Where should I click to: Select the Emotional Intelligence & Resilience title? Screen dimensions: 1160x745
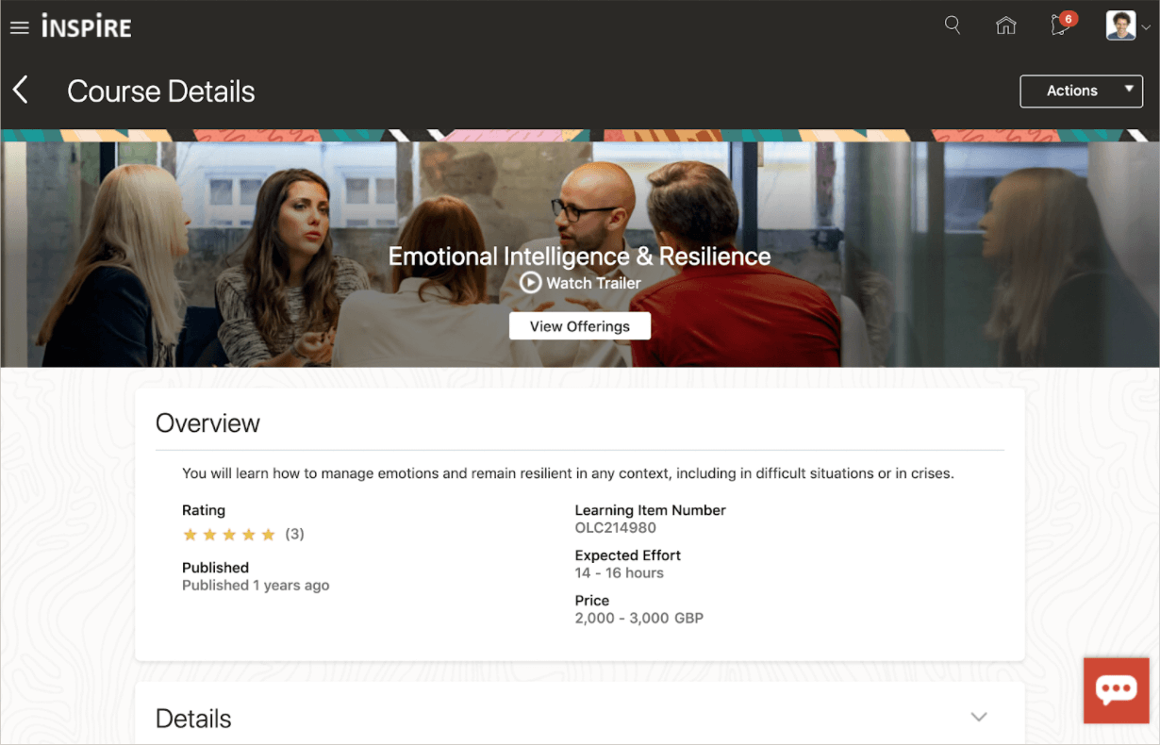(x=580, y=257)
